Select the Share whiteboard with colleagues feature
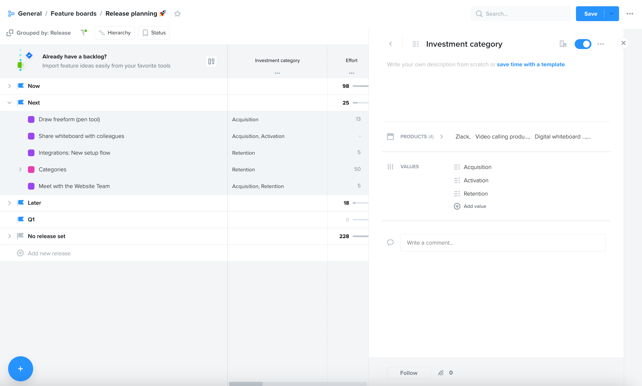Screen dimensions: 642x386 click(x=81, y=136)
